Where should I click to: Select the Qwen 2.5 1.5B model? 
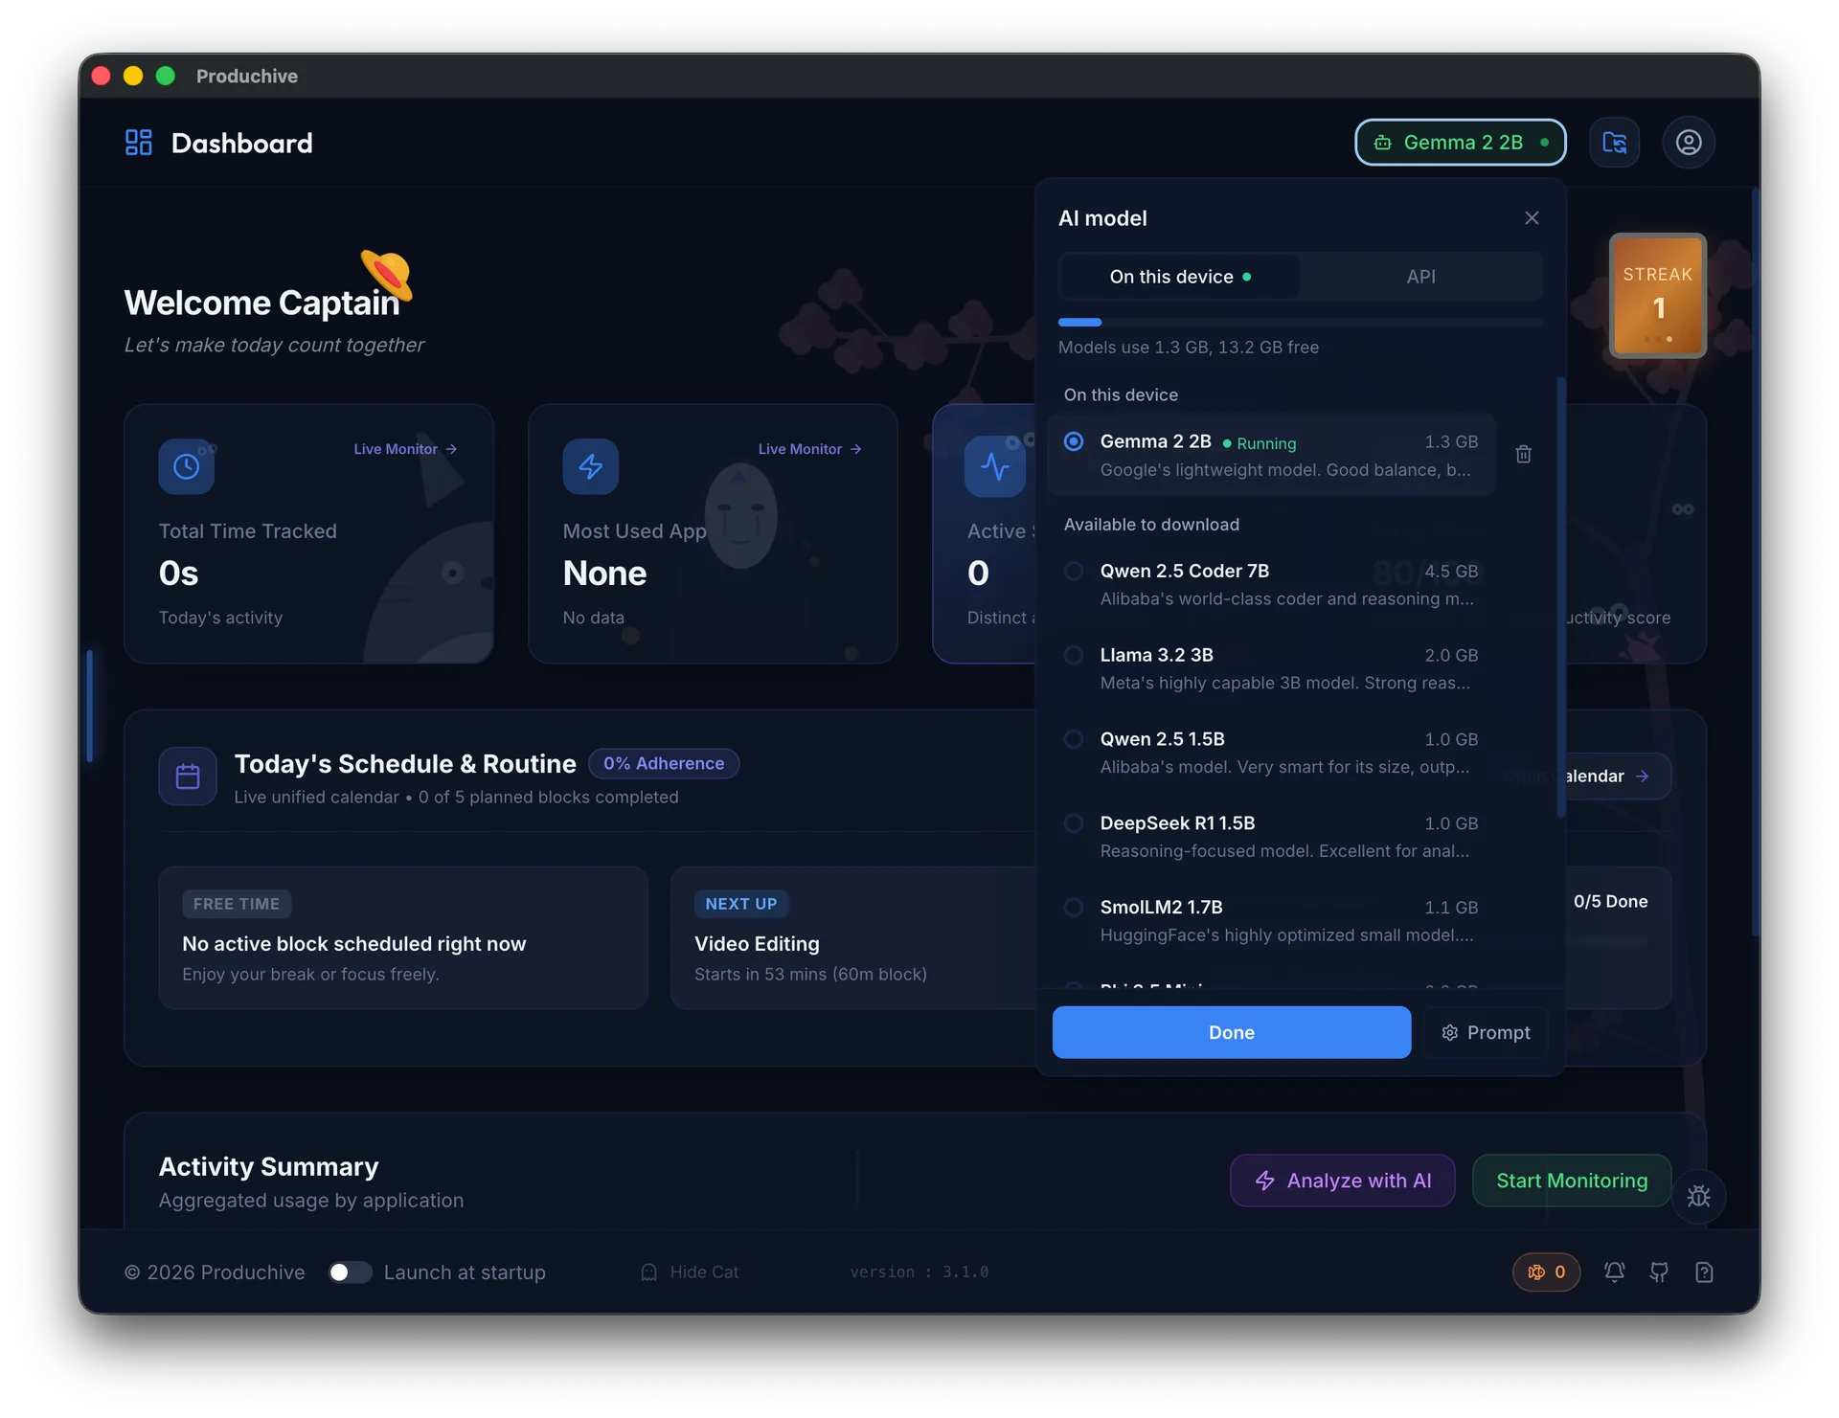pos(1271,753)
